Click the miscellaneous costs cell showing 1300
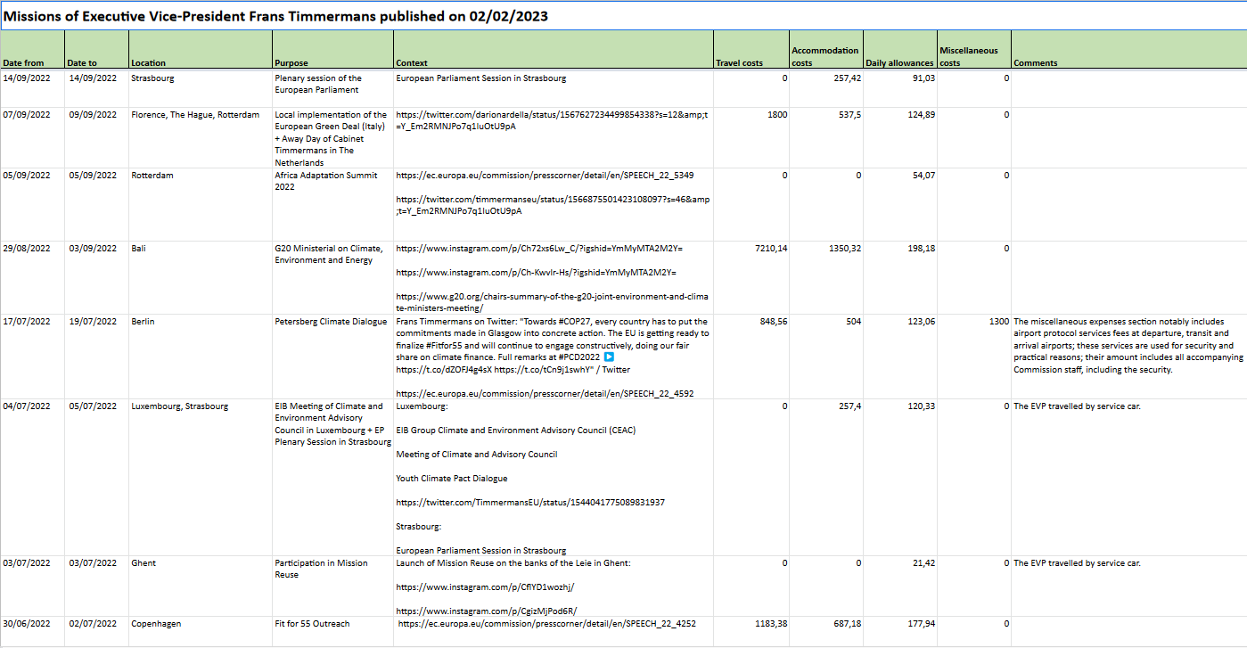Screen dimensions: 1247x648 [x=998, y=322]
